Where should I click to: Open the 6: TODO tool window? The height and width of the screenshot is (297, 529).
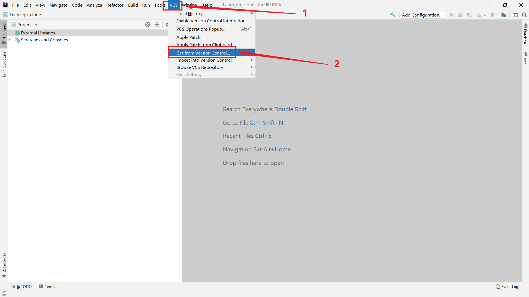tap(21, 287)
